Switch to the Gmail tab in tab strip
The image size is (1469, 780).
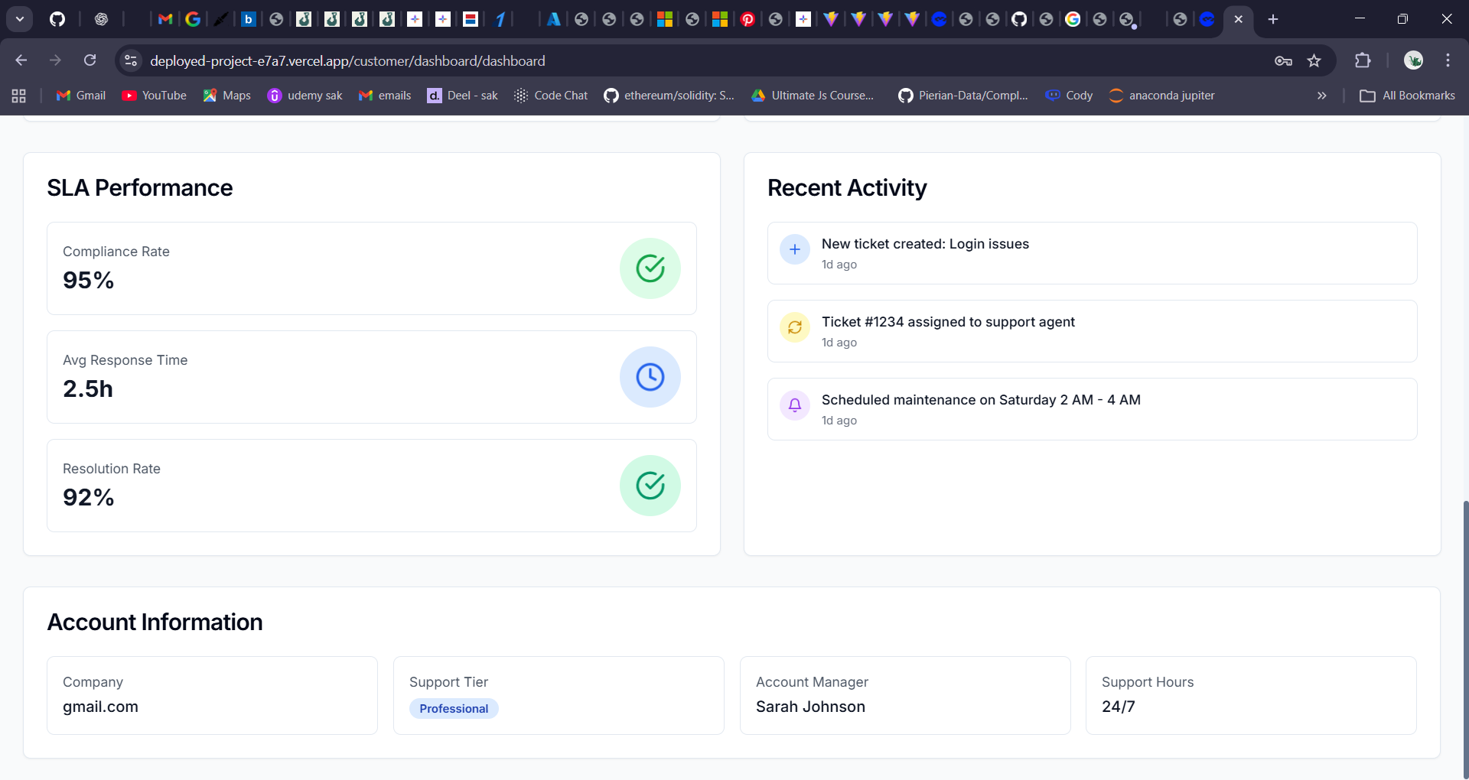[164, 19]
